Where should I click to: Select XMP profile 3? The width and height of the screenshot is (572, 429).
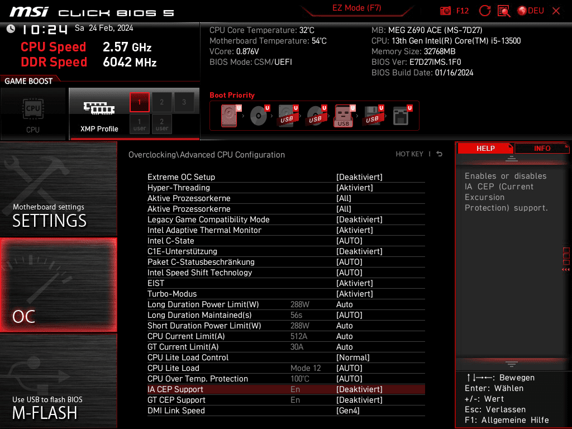184,102
